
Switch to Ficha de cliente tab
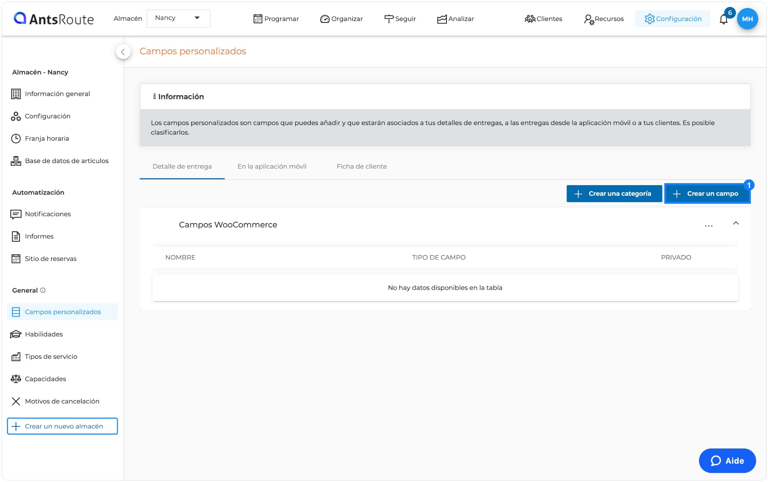[362, 167]
